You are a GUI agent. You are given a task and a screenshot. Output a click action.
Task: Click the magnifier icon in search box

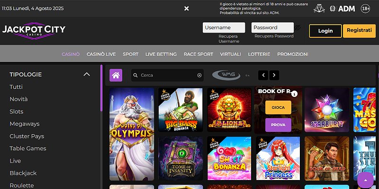coord(135,75)
